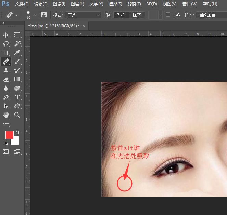Screen dimensions: 227x215
Task: Select the Sponge tool
Action: click(x=17, y=88)
